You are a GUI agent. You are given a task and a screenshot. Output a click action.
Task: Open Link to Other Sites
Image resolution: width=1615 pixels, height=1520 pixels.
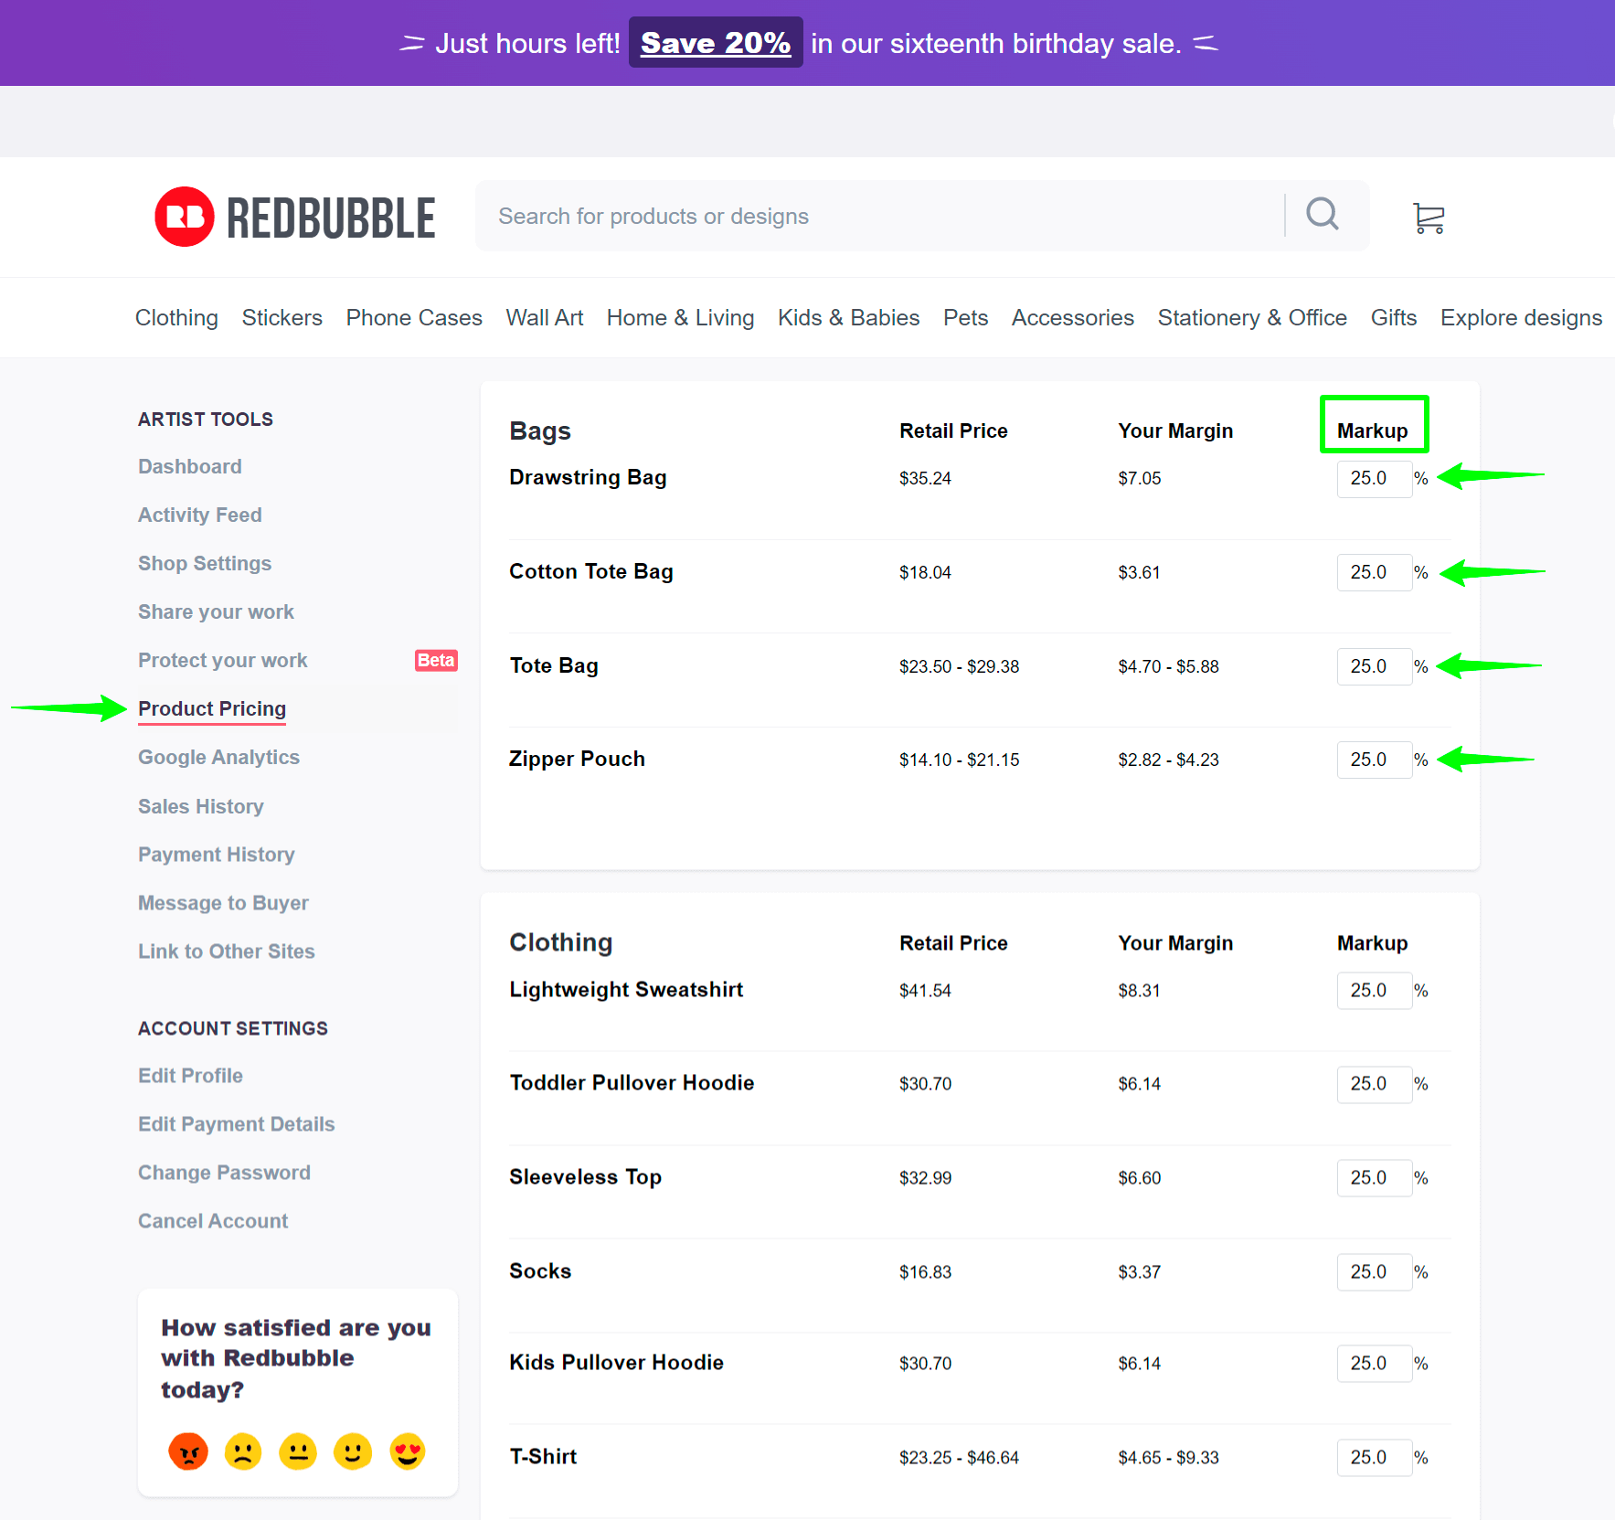pyautogui.click(x=227, y=951)
